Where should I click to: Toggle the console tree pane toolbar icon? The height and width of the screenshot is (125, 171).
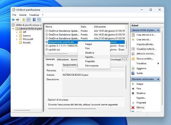click(29, 20)
